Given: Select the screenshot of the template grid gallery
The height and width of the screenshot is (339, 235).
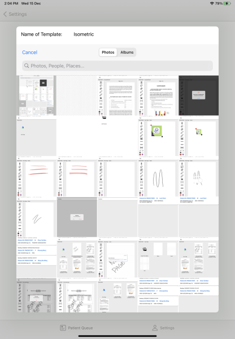Looking at the screenshot, I should pyautogui.click(x=36, y=95).
